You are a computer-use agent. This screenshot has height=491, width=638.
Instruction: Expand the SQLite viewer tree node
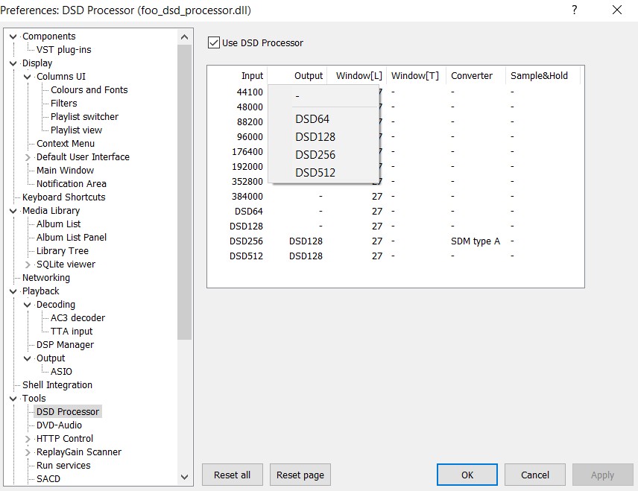click(28, 264)
